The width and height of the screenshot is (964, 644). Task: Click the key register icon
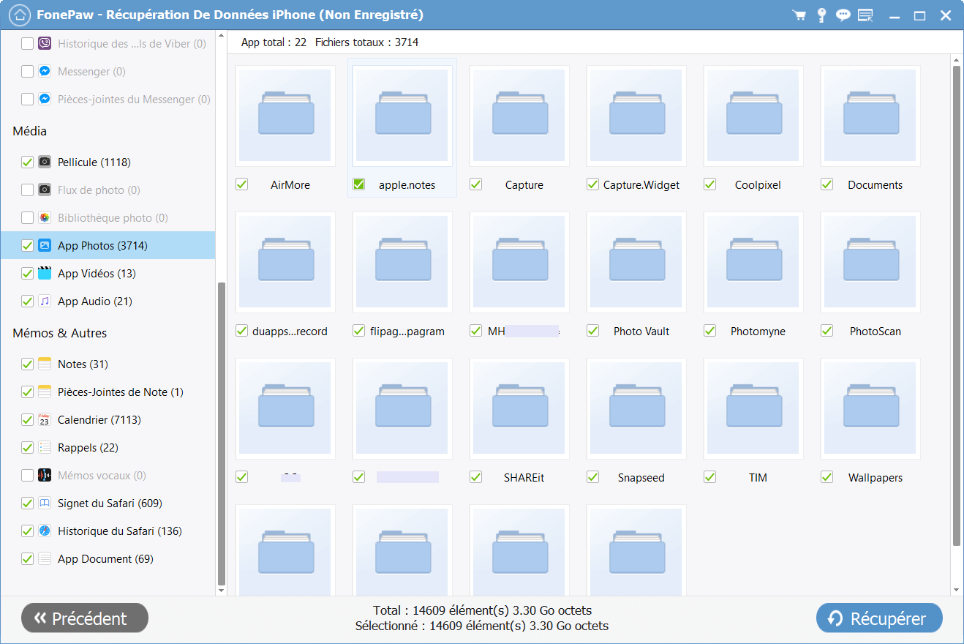pos(821,15)
